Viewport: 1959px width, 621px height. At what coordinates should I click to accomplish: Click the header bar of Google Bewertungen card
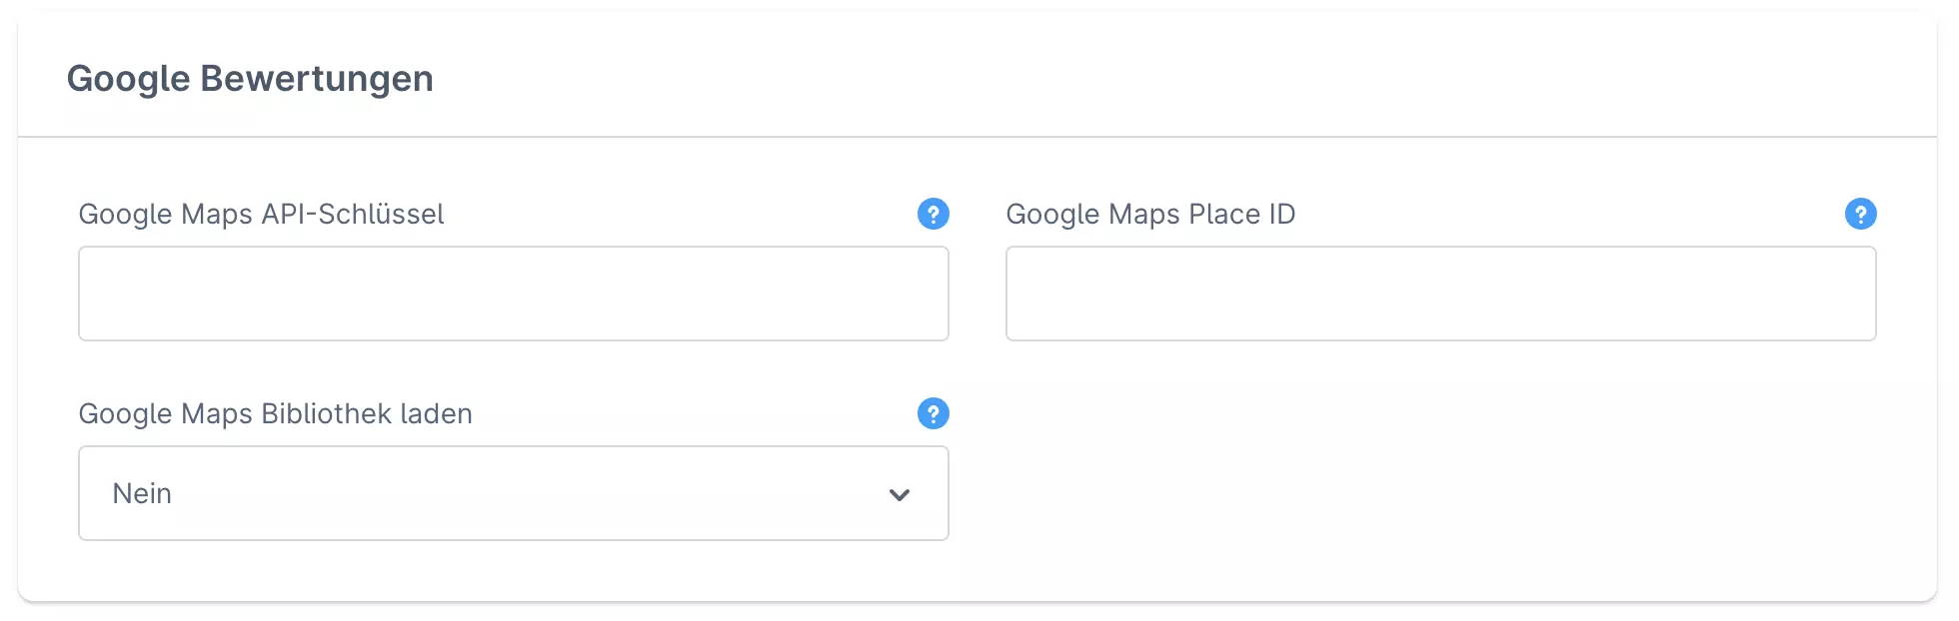coord(1099,78)
